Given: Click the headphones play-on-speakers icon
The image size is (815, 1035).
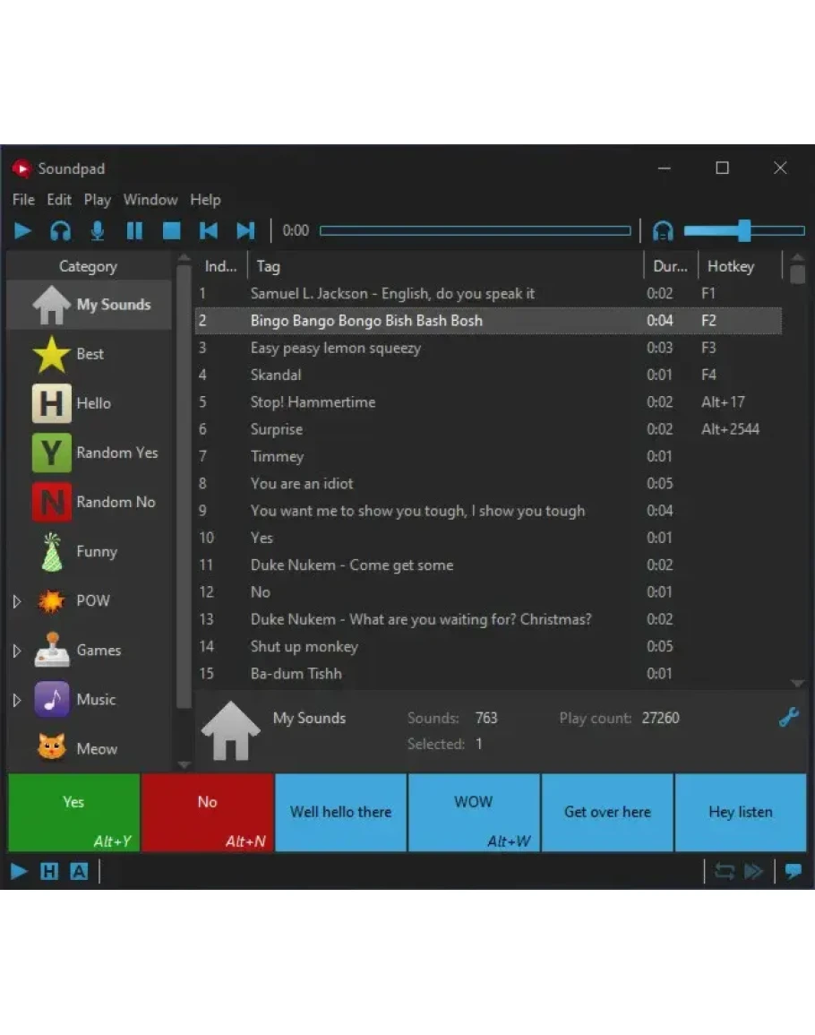Looking at the screenshot, I should [60, 231].
